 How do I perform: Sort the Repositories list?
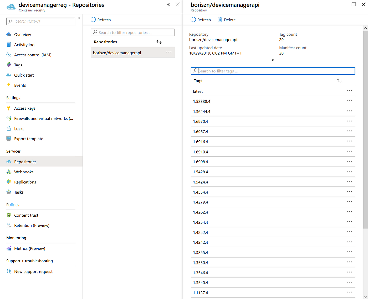pos(159,42)
